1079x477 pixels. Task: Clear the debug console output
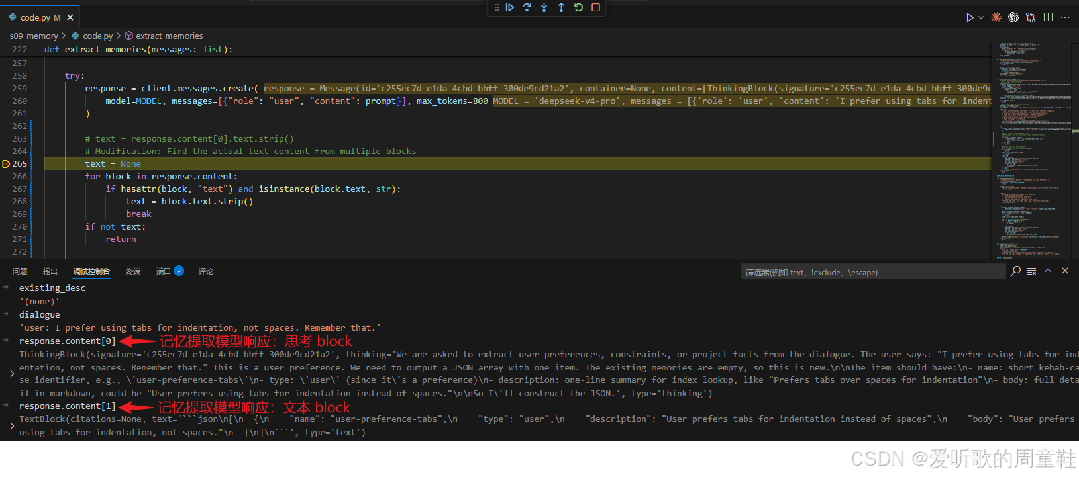1031,271
